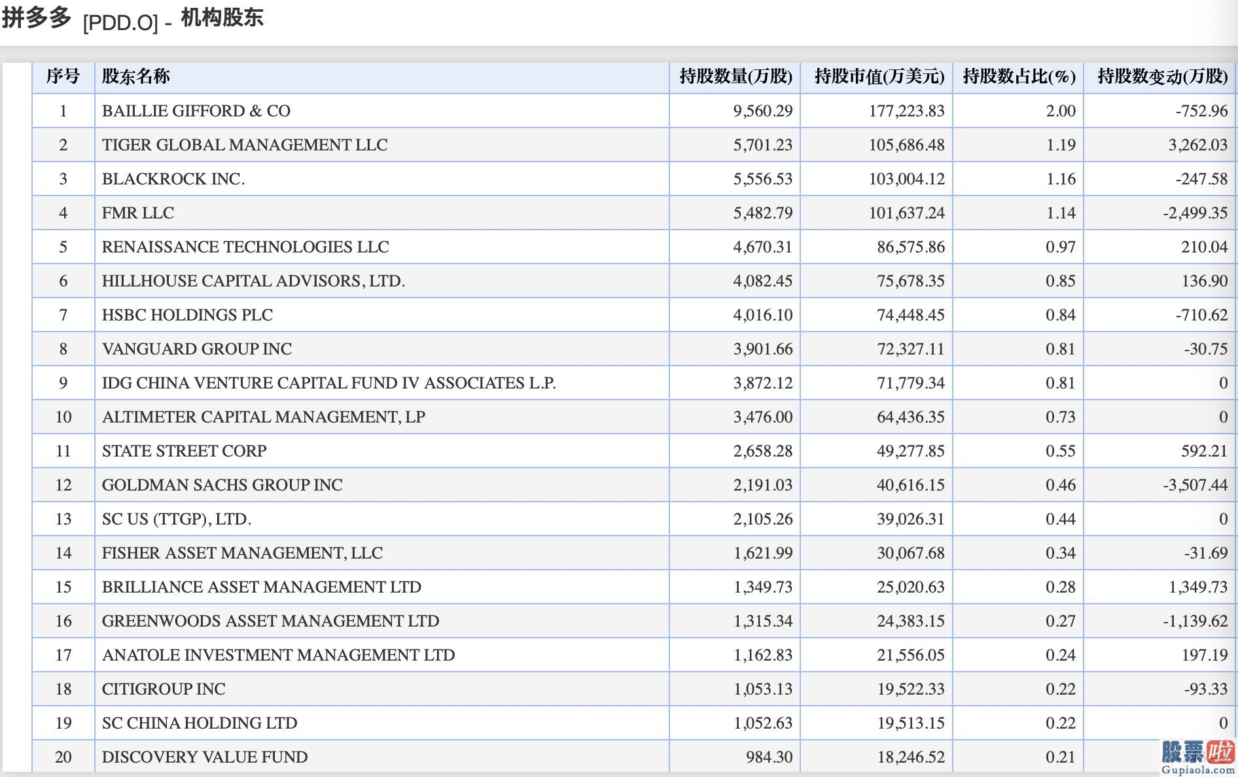Click the 3,262.03 change value
Viewport: 1238px width, 777px height.
tap(1198, 145)
